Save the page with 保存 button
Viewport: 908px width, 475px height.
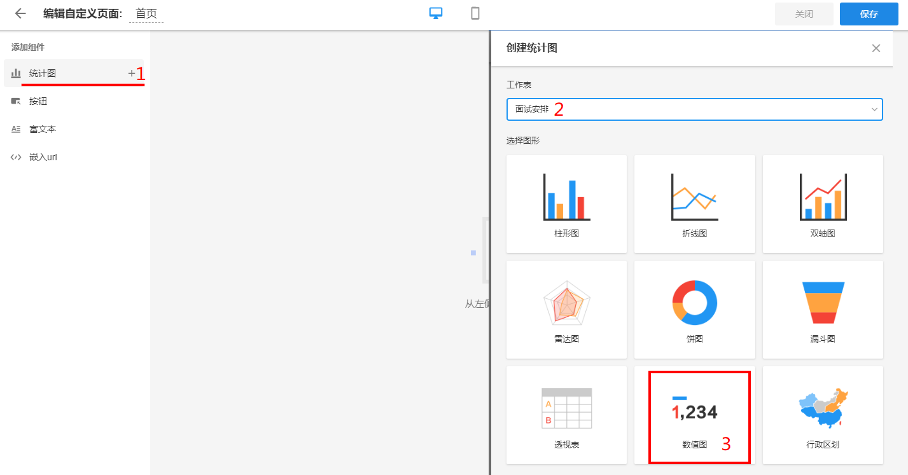pos(869,14)
